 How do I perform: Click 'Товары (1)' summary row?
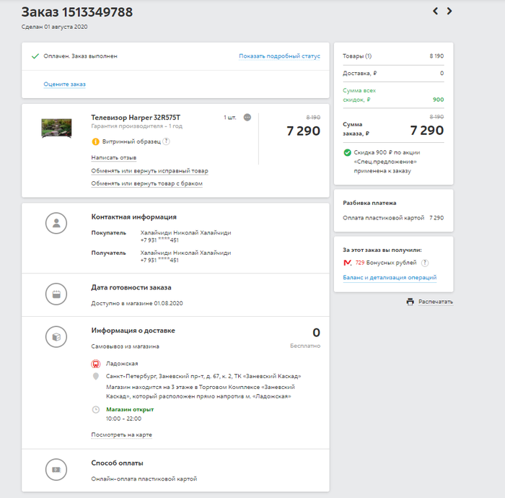click(x=393, y=56)
